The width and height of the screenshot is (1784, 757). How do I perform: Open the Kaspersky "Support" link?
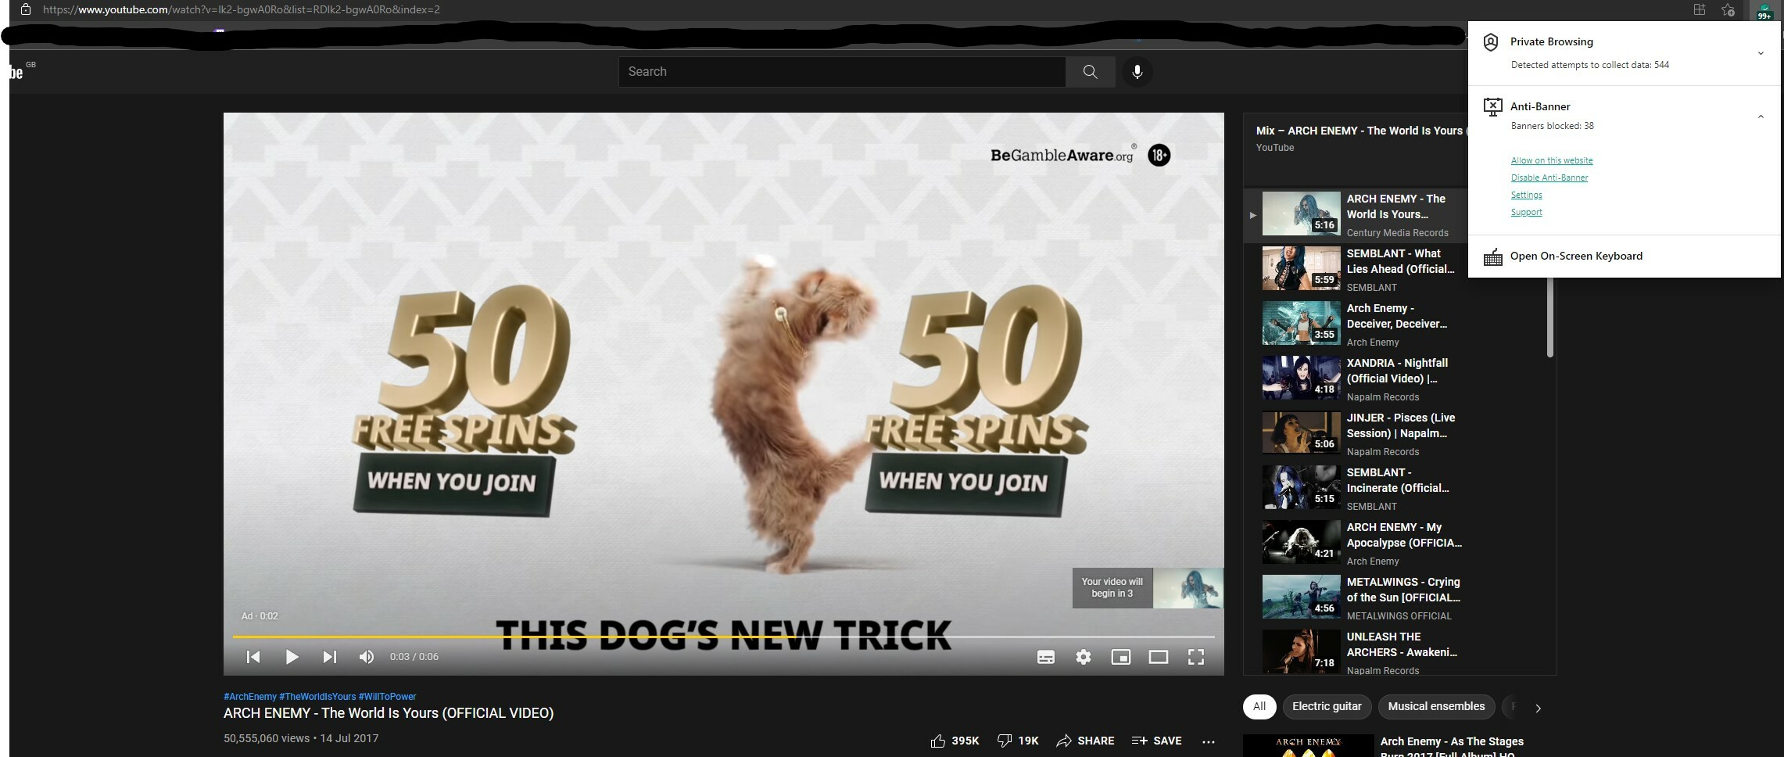pyautogui.click(x=1527, y=212)
